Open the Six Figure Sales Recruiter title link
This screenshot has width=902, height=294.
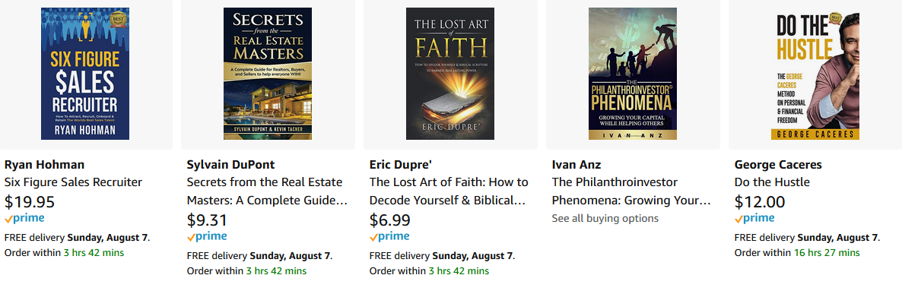coord(73,182)
